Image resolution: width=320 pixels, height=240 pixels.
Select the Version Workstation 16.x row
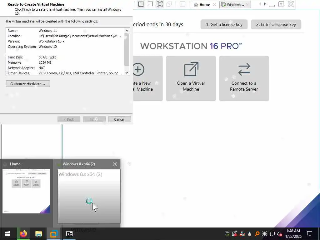(65, 41)
